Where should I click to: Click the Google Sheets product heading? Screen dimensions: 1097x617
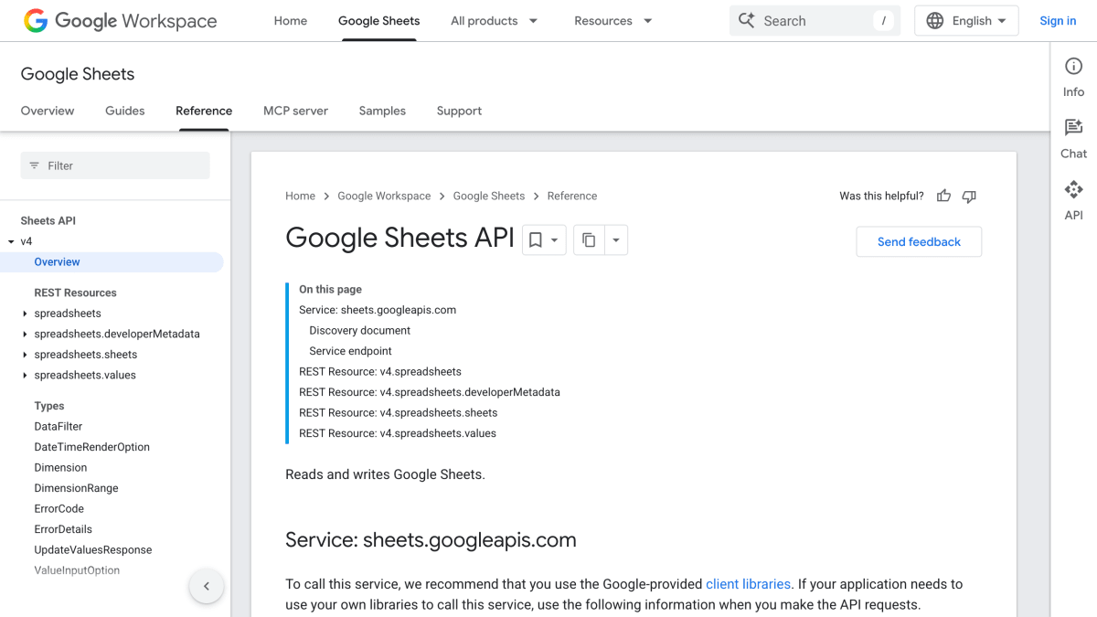[x=78, y=74]
